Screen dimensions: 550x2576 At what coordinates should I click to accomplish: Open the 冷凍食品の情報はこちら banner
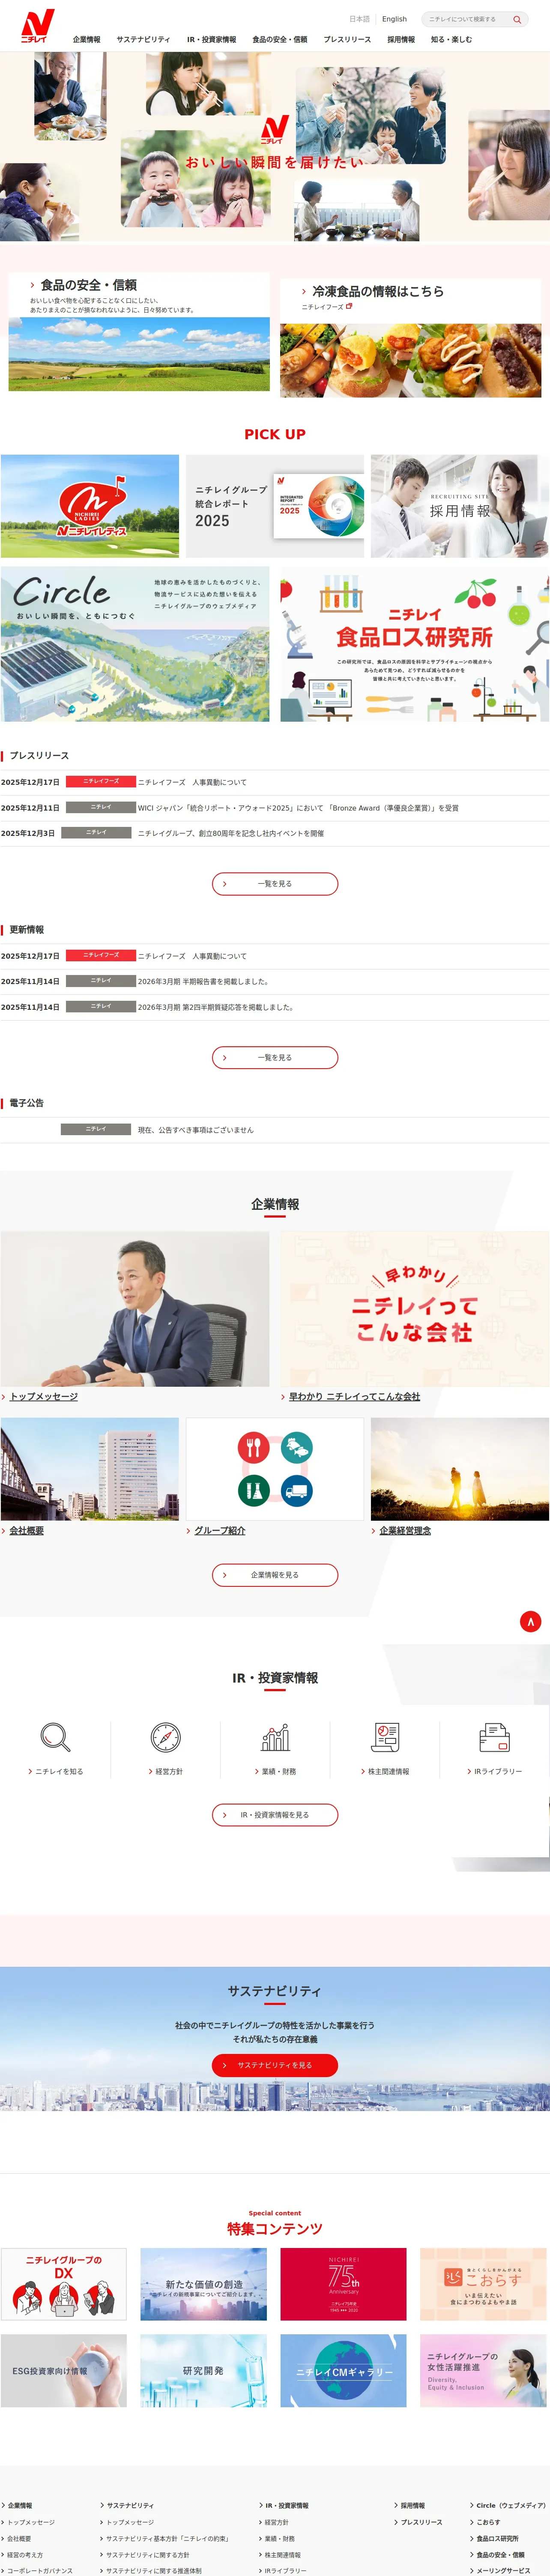coord(410,338)
